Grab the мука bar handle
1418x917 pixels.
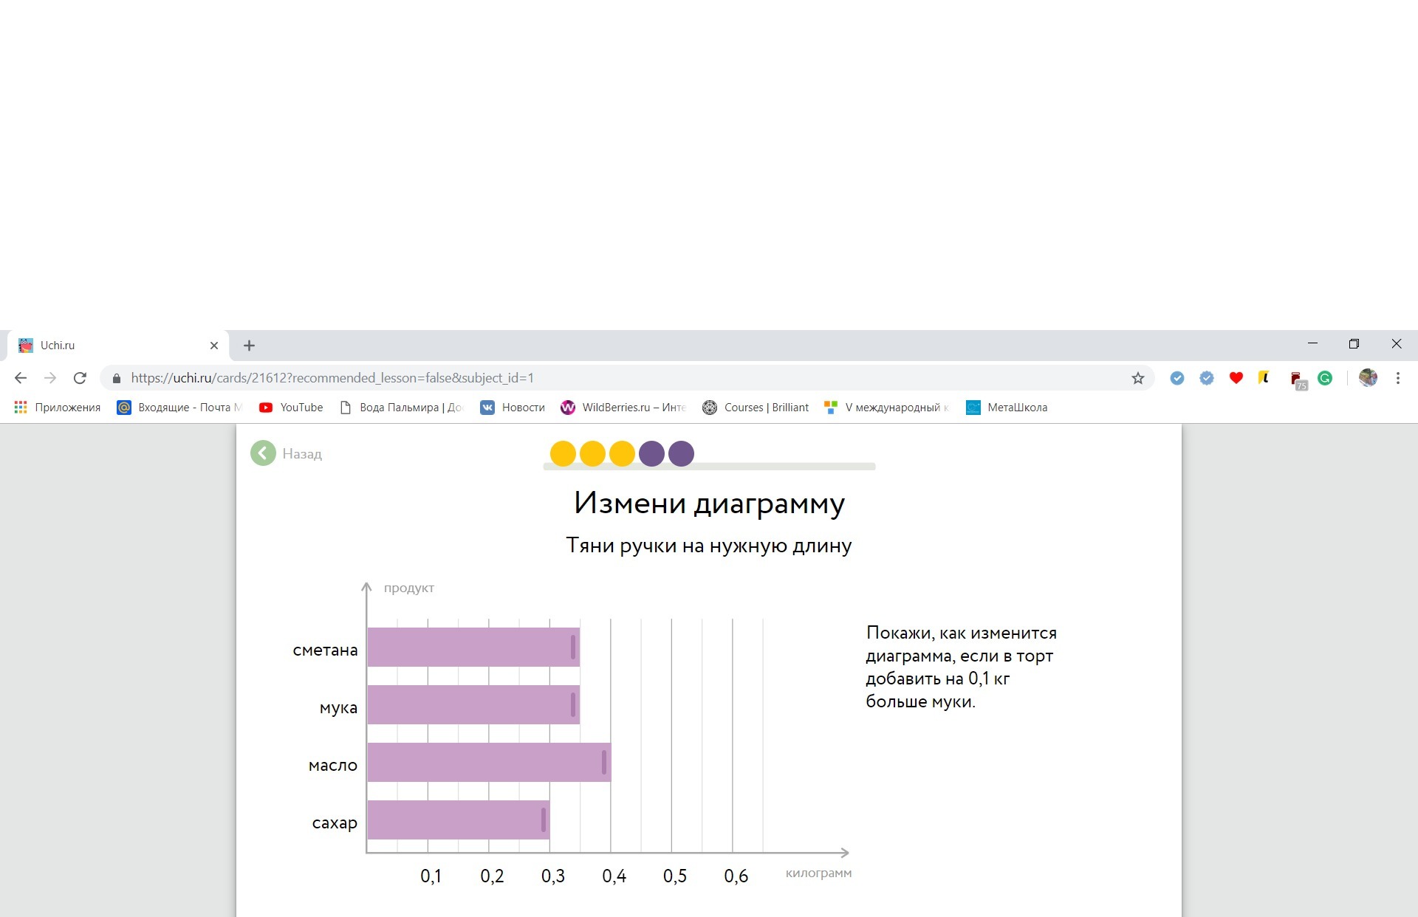(x=573, y=705)
